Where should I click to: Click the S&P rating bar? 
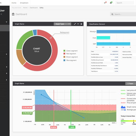(113, 44)
